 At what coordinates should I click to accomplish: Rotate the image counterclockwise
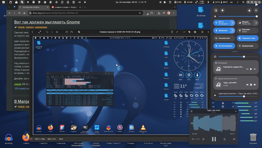[67, 32]
